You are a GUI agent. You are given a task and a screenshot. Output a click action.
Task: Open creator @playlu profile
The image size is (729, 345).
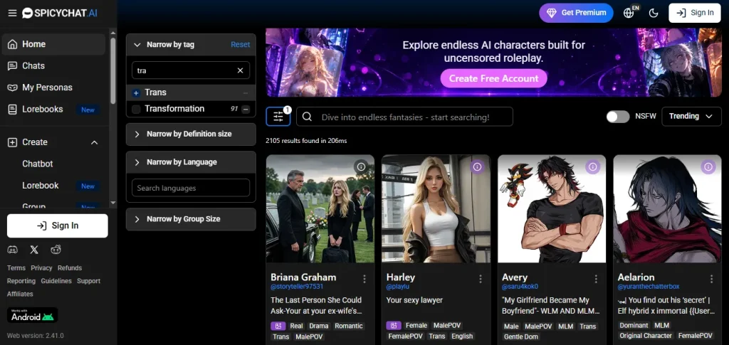(397, 287)
